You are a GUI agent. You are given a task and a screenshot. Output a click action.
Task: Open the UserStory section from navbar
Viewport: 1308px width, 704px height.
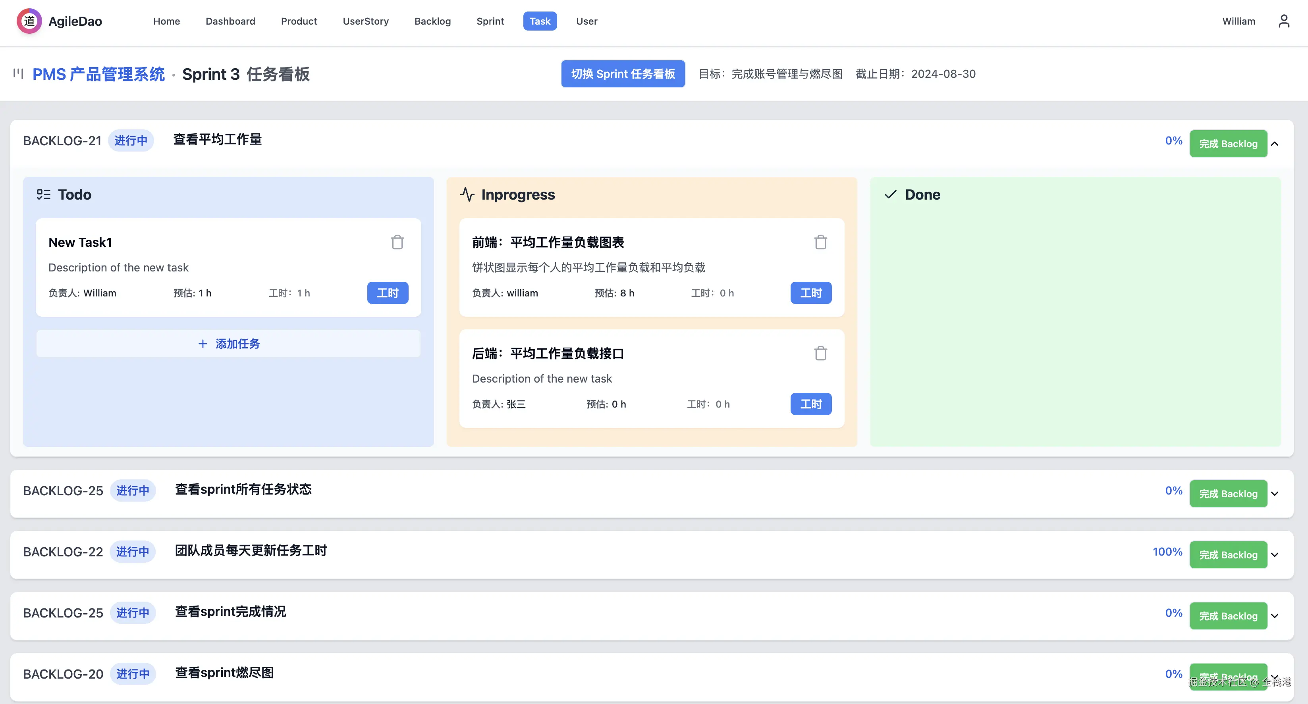[x=366, y=21]
